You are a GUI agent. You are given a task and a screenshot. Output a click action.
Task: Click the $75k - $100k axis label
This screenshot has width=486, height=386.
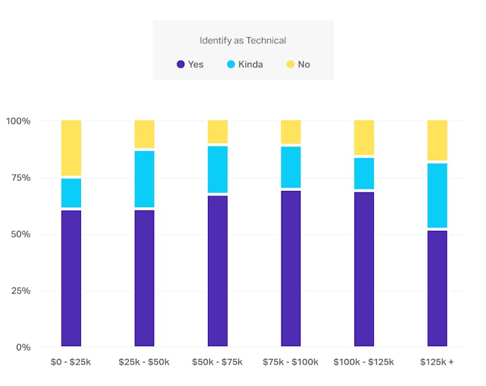coord(291,362)
